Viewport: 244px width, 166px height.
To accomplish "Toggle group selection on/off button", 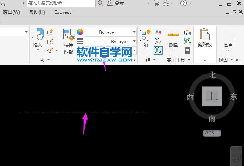I will (158, 50).
